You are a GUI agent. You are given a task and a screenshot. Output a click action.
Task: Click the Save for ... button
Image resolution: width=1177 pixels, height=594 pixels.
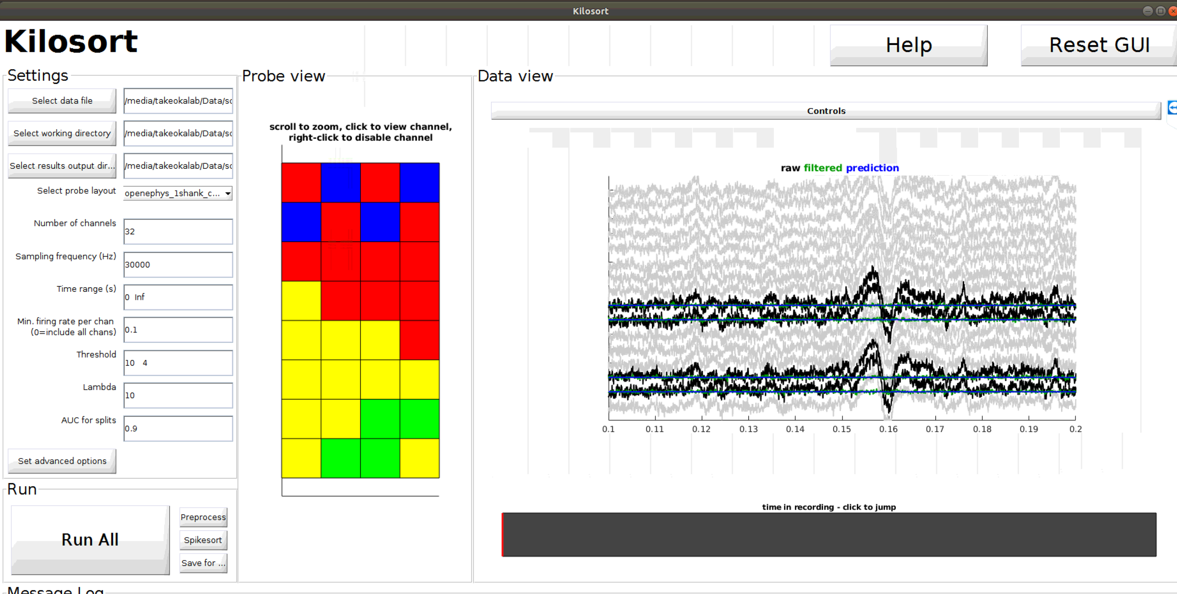[203, 563]
